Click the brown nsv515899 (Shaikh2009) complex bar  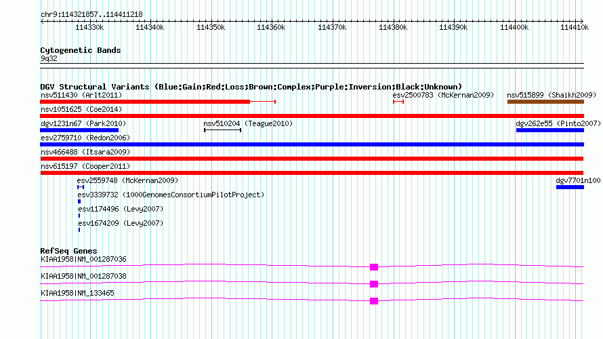pyautogui.click(x=545, y=102)
